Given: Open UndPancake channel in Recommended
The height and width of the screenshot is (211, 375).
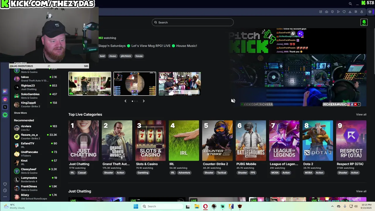Looking at the screenshot, I should tap(35, 154).
